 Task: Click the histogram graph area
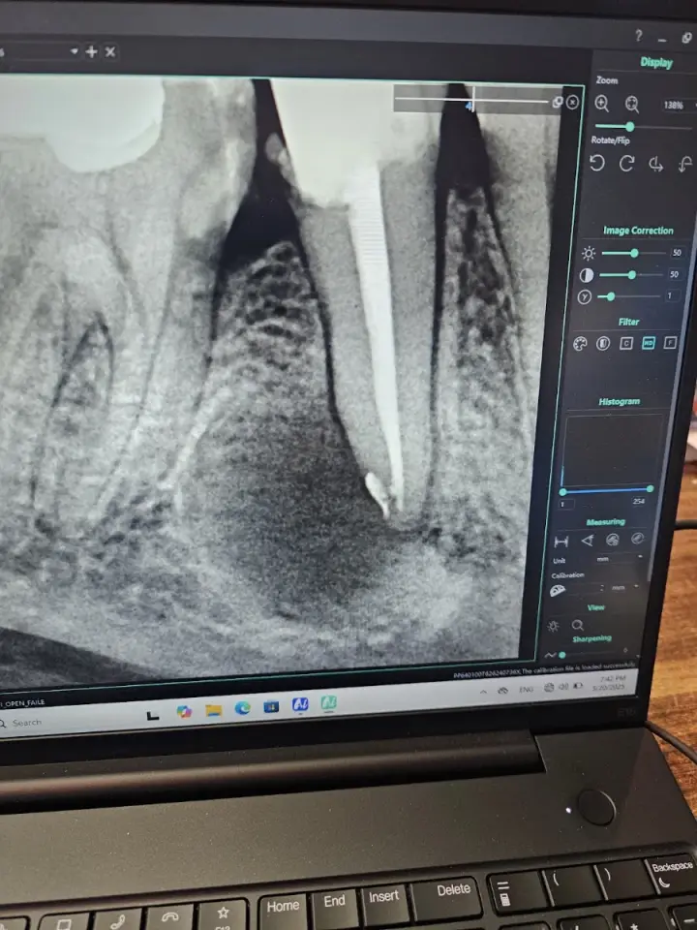(x=611, y=450)
